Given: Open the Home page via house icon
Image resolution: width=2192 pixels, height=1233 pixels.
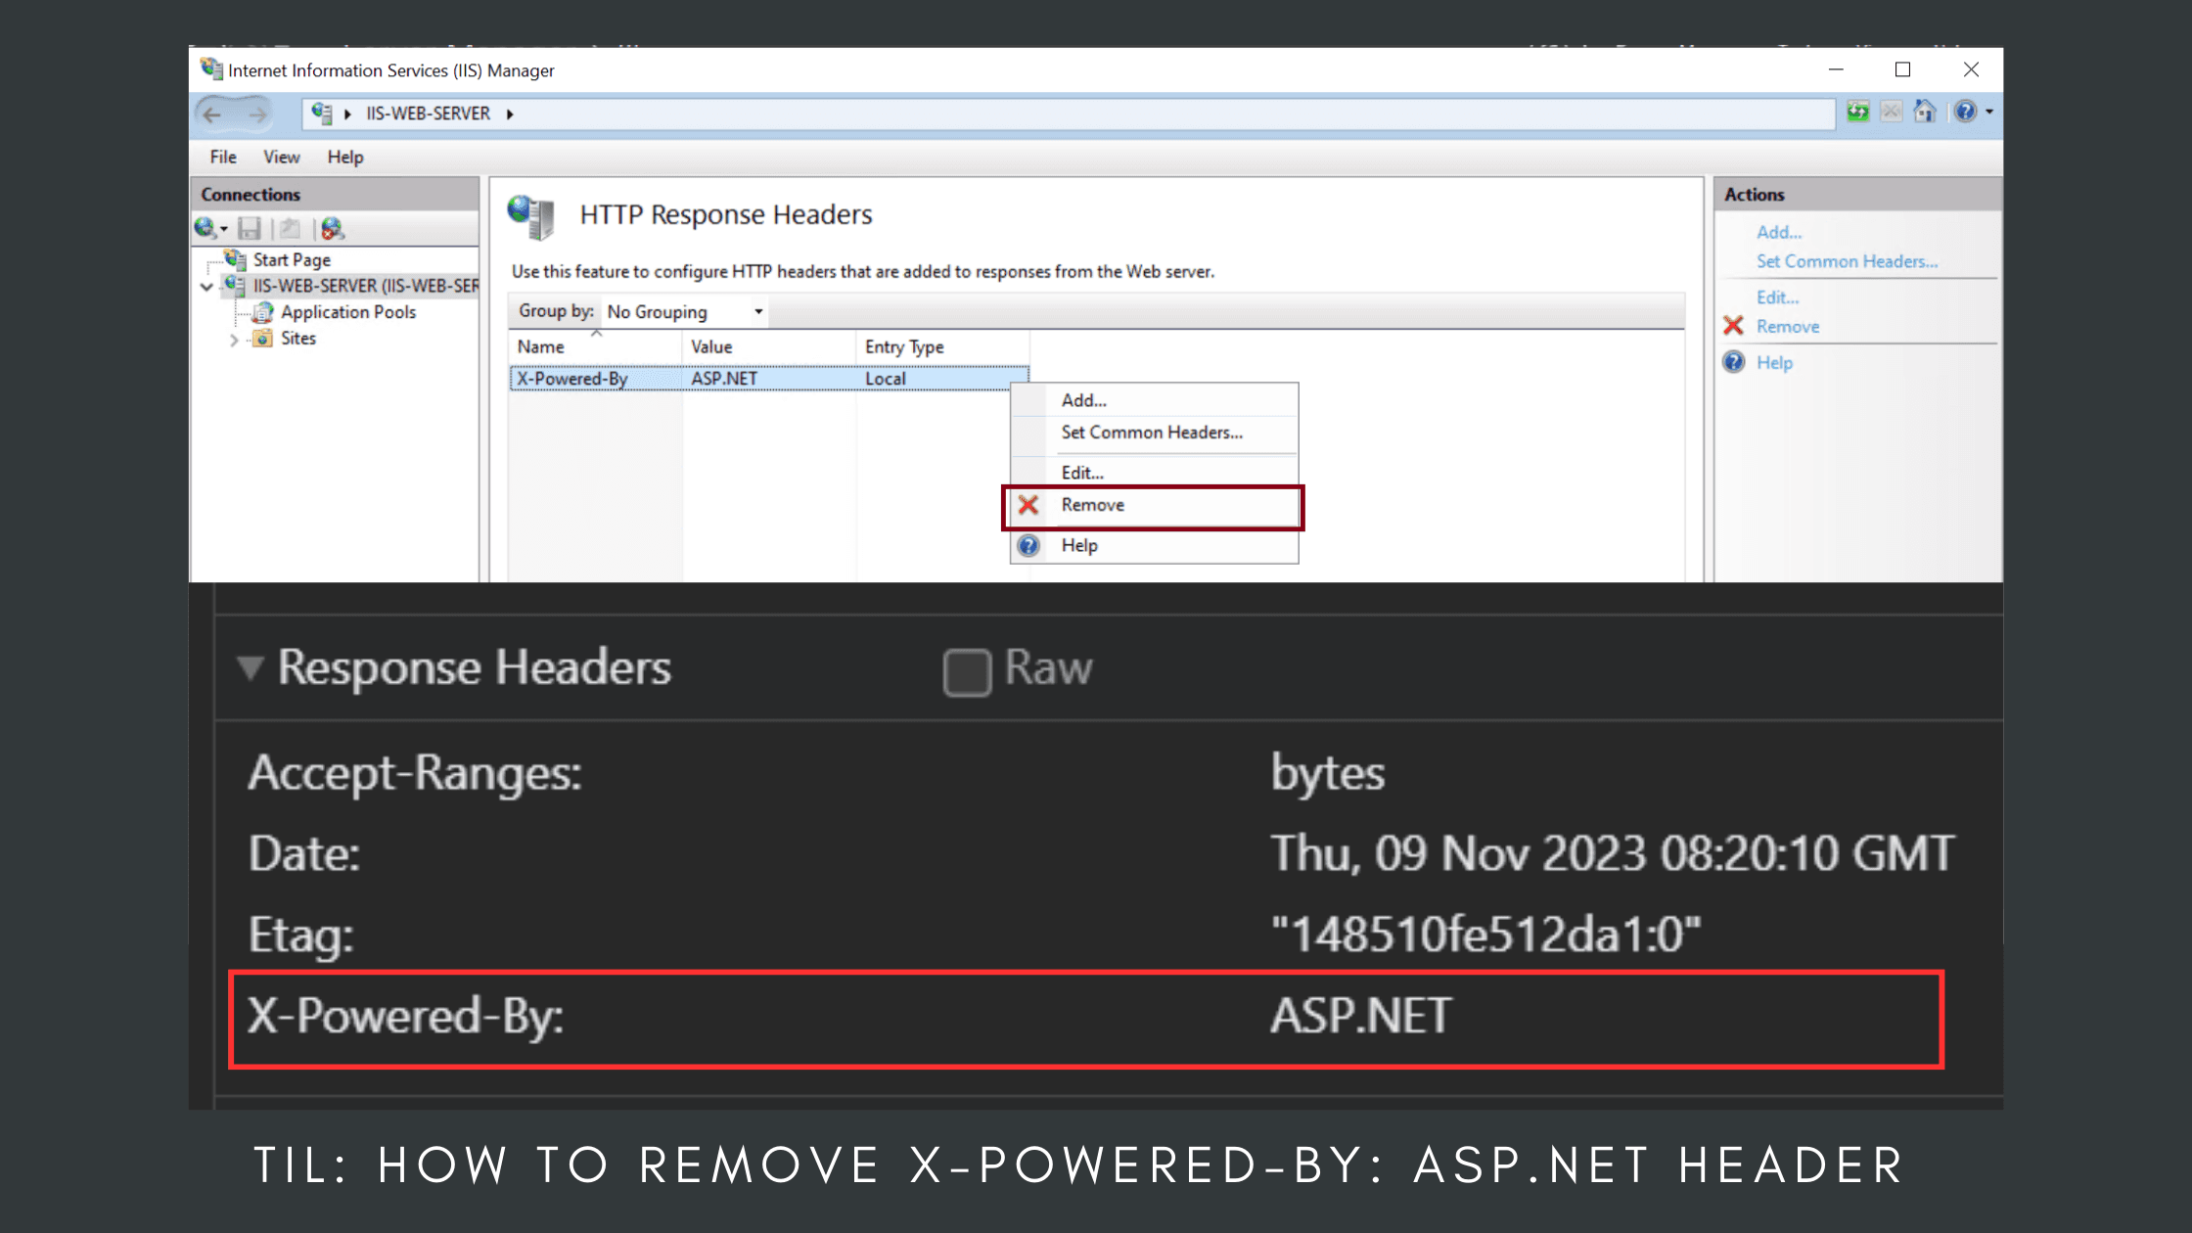Looking at the screenshot, I should [1925, 111].
